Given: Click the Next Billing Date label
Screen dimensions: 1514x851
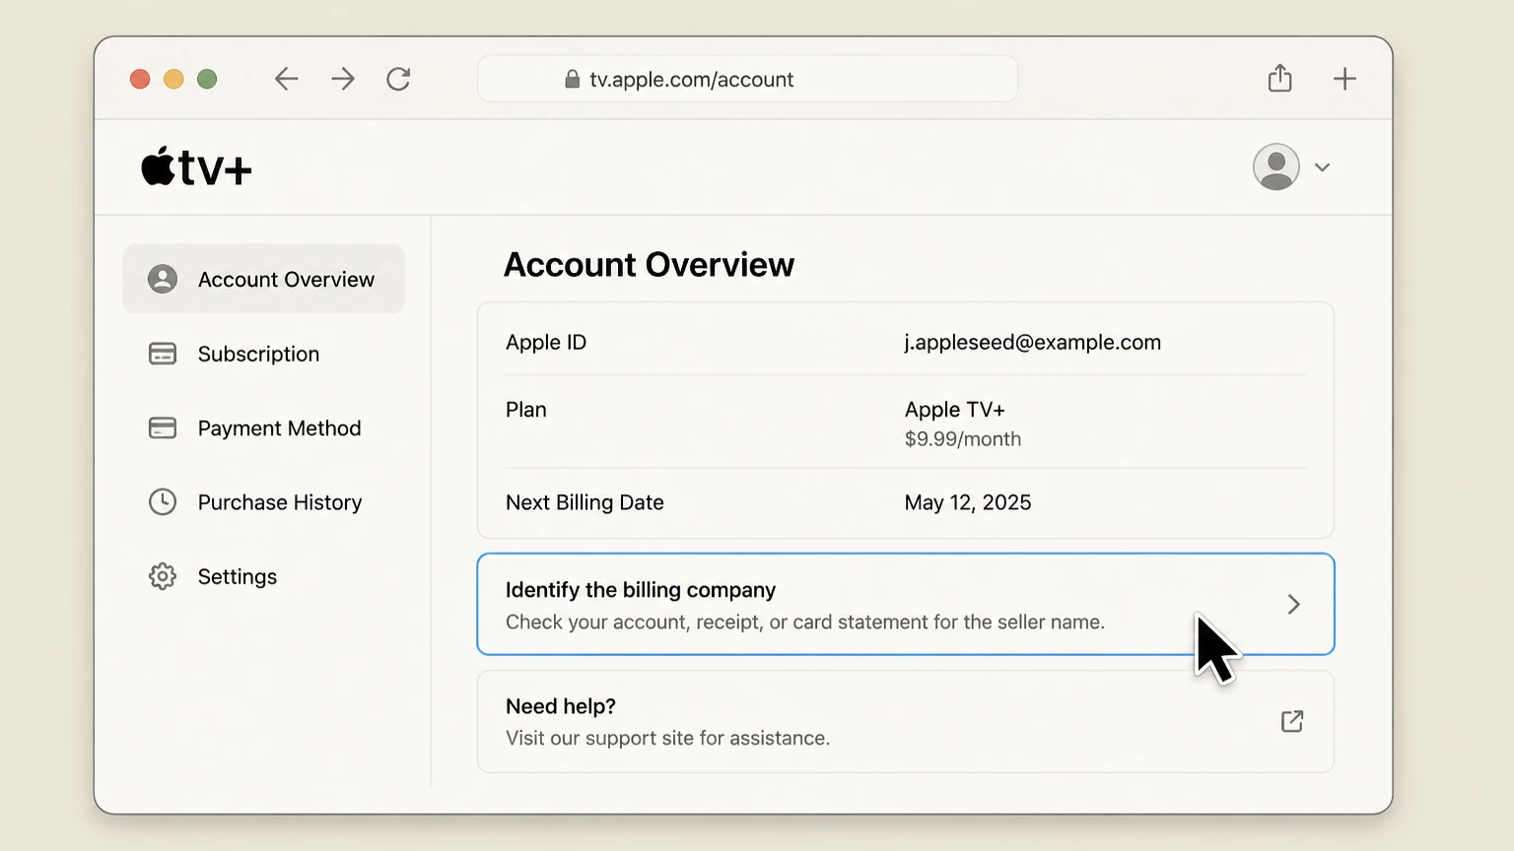Looking at the screenshot, I should tap(585, 502).
